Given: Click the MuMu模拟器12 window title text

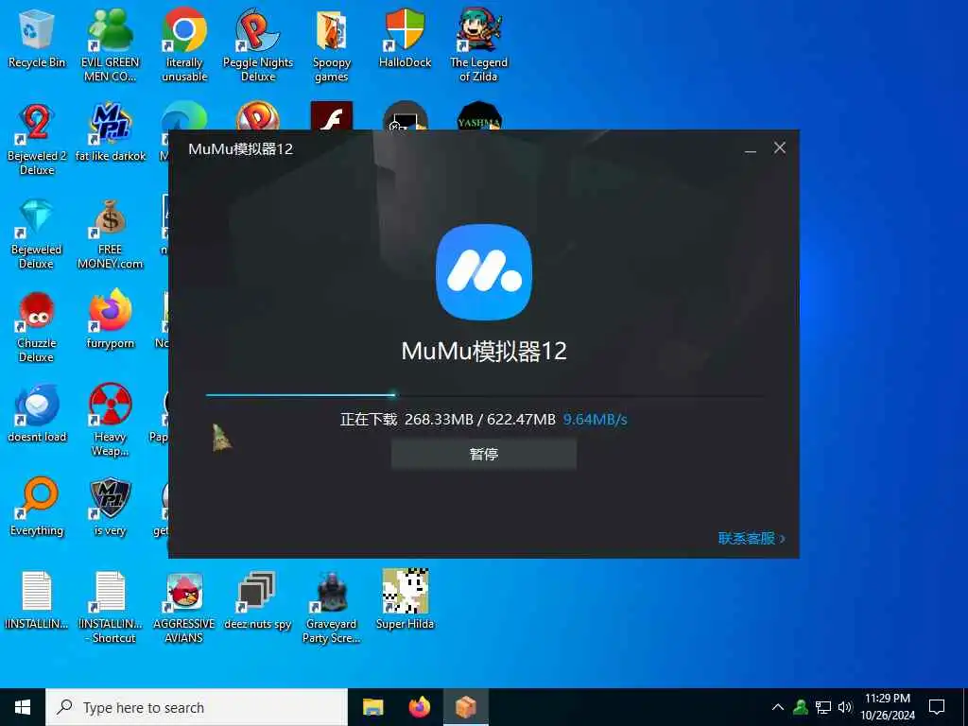Looking at the screenshot, I should [241, 148].
